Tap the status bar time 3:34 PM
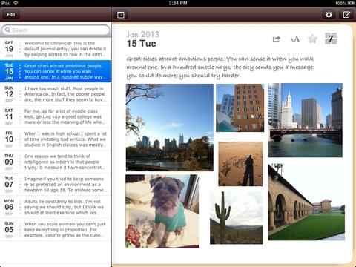 [x=178, y=3]
